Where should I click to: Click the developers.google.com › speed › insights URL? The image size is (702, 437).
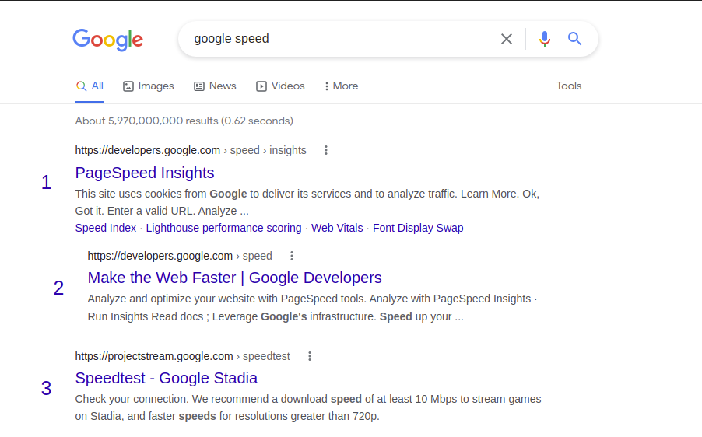coord(191,150)
